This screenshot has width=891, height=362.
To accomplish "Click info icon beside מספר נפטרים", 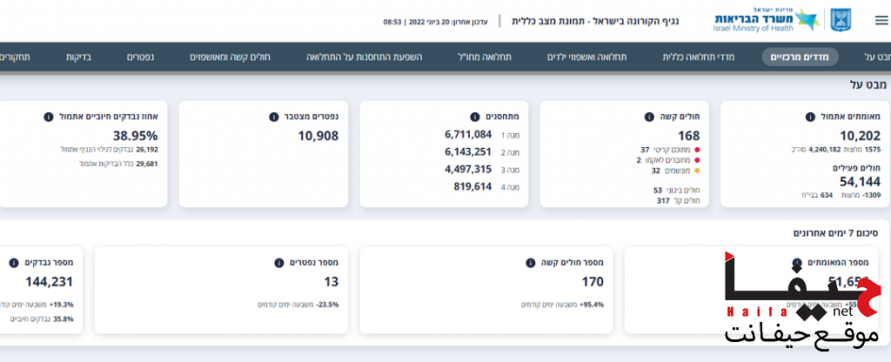I will pos(278,262).
